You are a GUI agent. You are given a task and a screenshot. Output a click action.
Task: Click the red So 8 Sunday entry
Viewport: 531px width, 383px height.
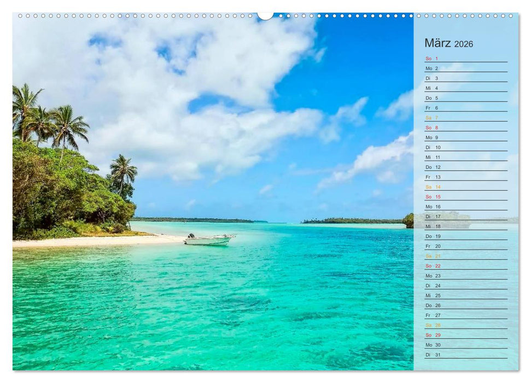pos(432,129)
